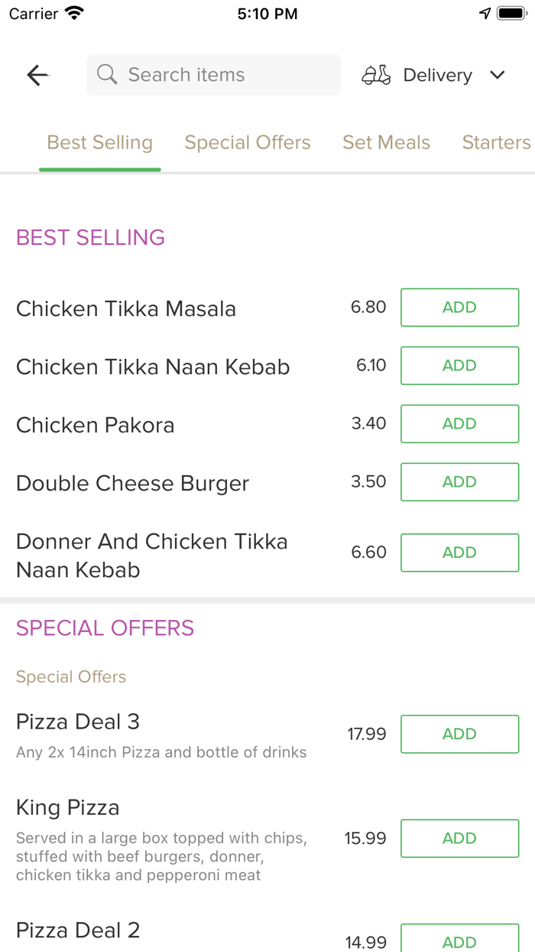Add Double Cheese Burger to order

[459, 482]
